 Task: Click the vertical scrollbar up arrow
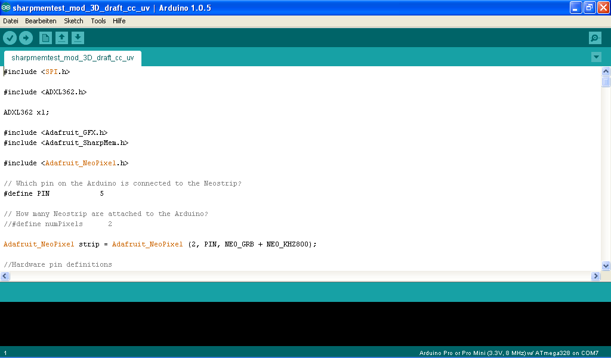(x=606, y=71)
